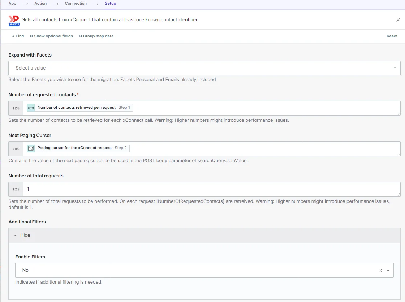Click the 123 badge for total requests
Screen dimensions: 405x302
tap(16, 189)
